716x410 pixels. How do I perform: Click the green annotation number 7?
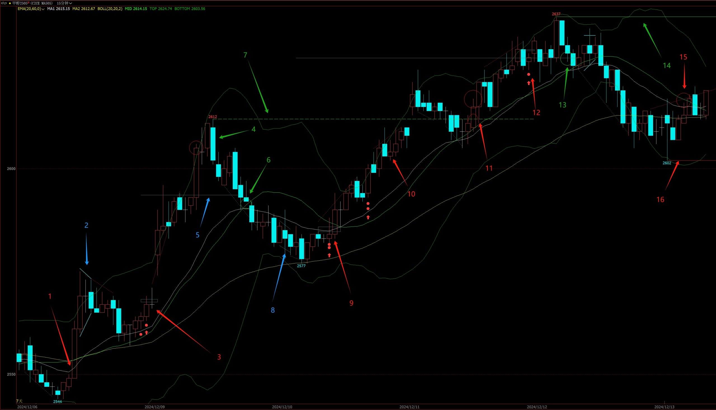245,55
